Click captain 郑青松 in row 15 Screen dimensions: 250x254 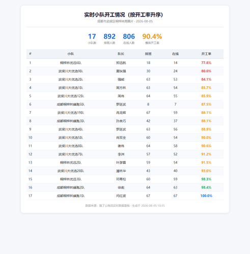pos(121,179)
